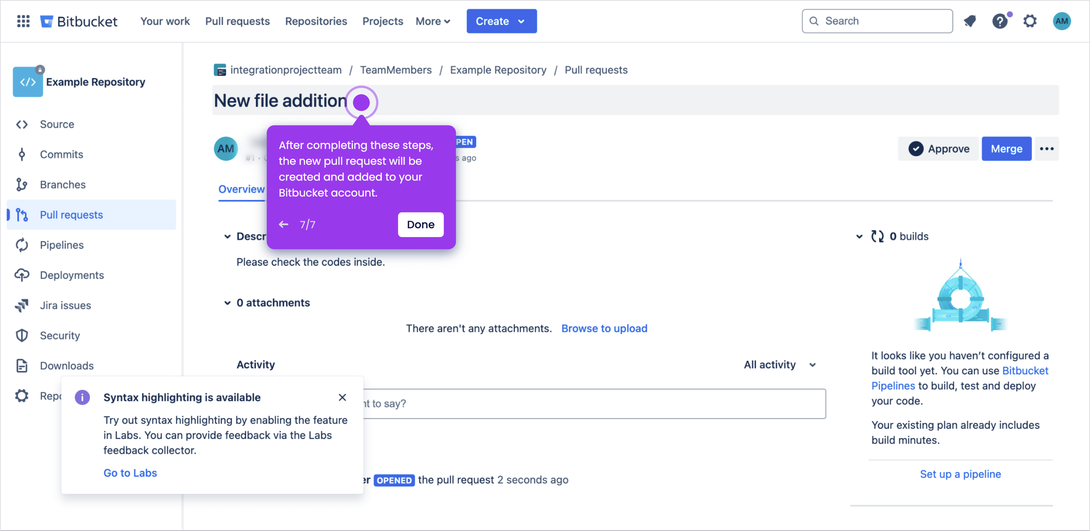Click Set up a pipeline link

pos(961,474)
